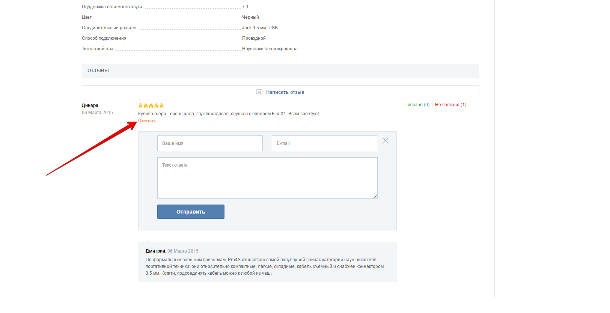
Task: Click the spec value Проводной
Action: pyautogui.click(x=254, y=38)
